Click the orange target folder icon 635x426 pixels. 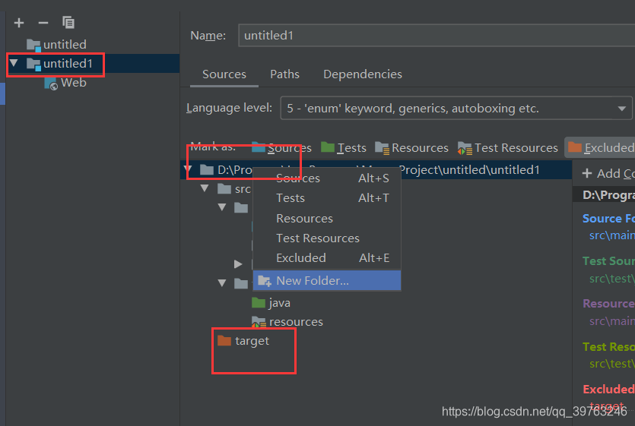[224, 341]
